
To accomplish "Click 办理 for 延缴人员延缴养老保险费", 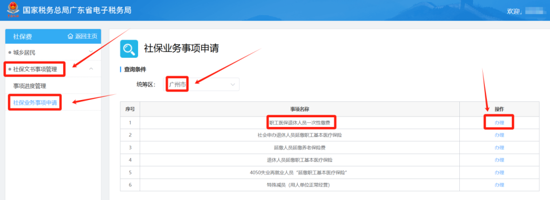I will 499,148.
